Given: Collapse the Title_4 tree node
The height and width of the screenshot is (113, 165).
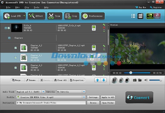Looking at the screenshot, I should (6, 28).
